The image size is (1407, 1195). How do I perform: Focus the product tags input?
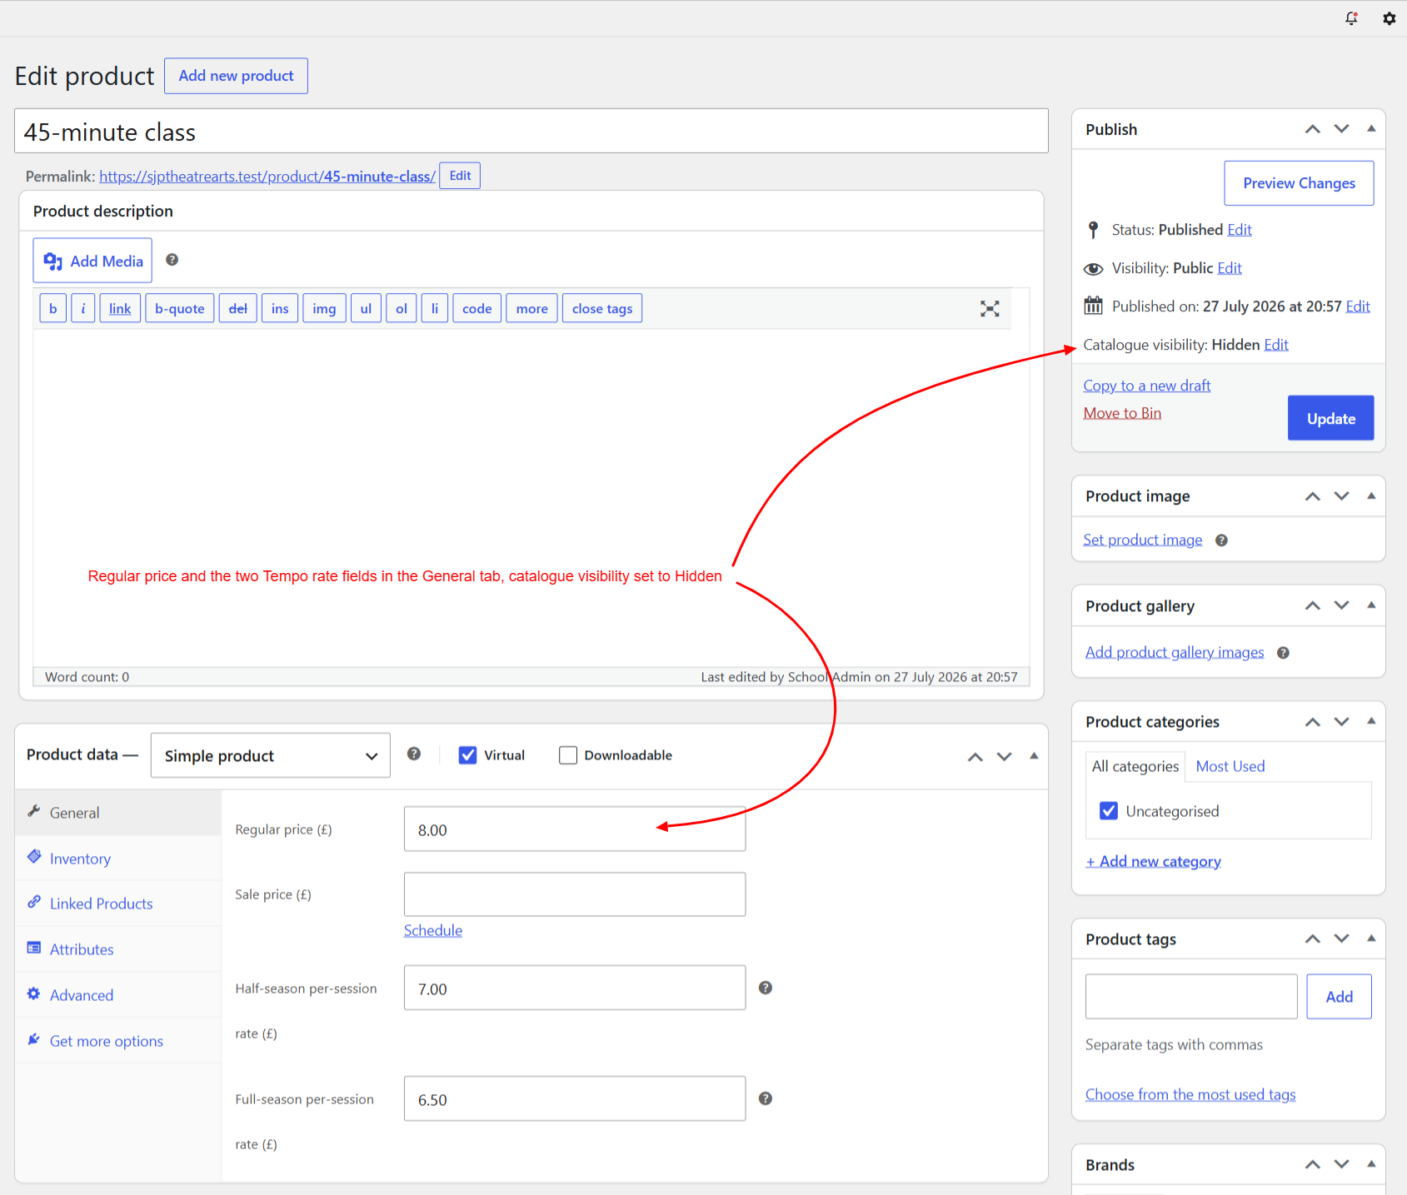[1191, 997]
